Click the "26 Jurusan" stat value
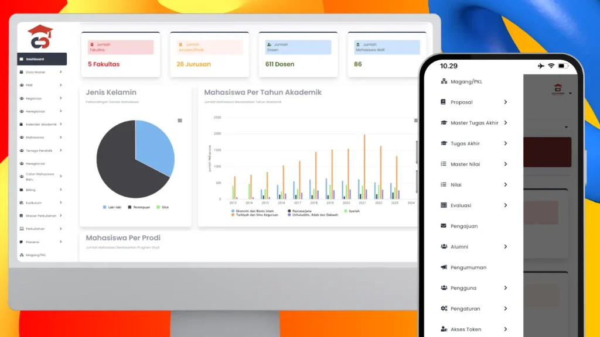600x337 pixels. tap(193, 64)
